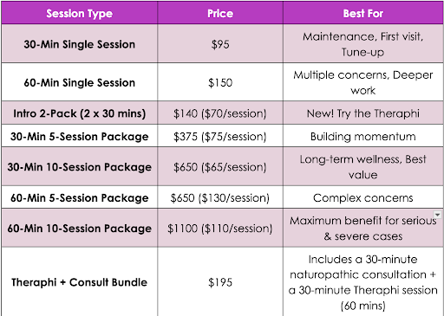This screenshot has height=316, width=444.
Task: Select the Intro 2-Pack cell
Action: (x=80, y=113)
